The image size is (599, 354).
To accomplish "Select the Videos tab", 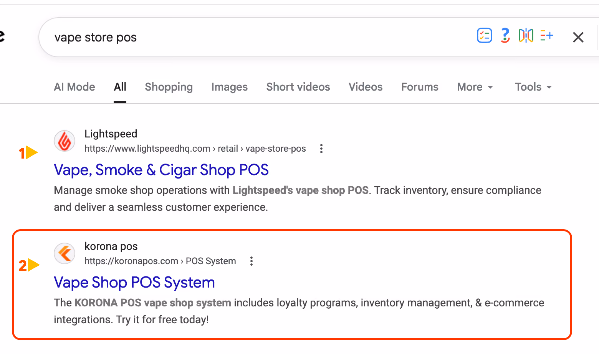I will point(366,87).
